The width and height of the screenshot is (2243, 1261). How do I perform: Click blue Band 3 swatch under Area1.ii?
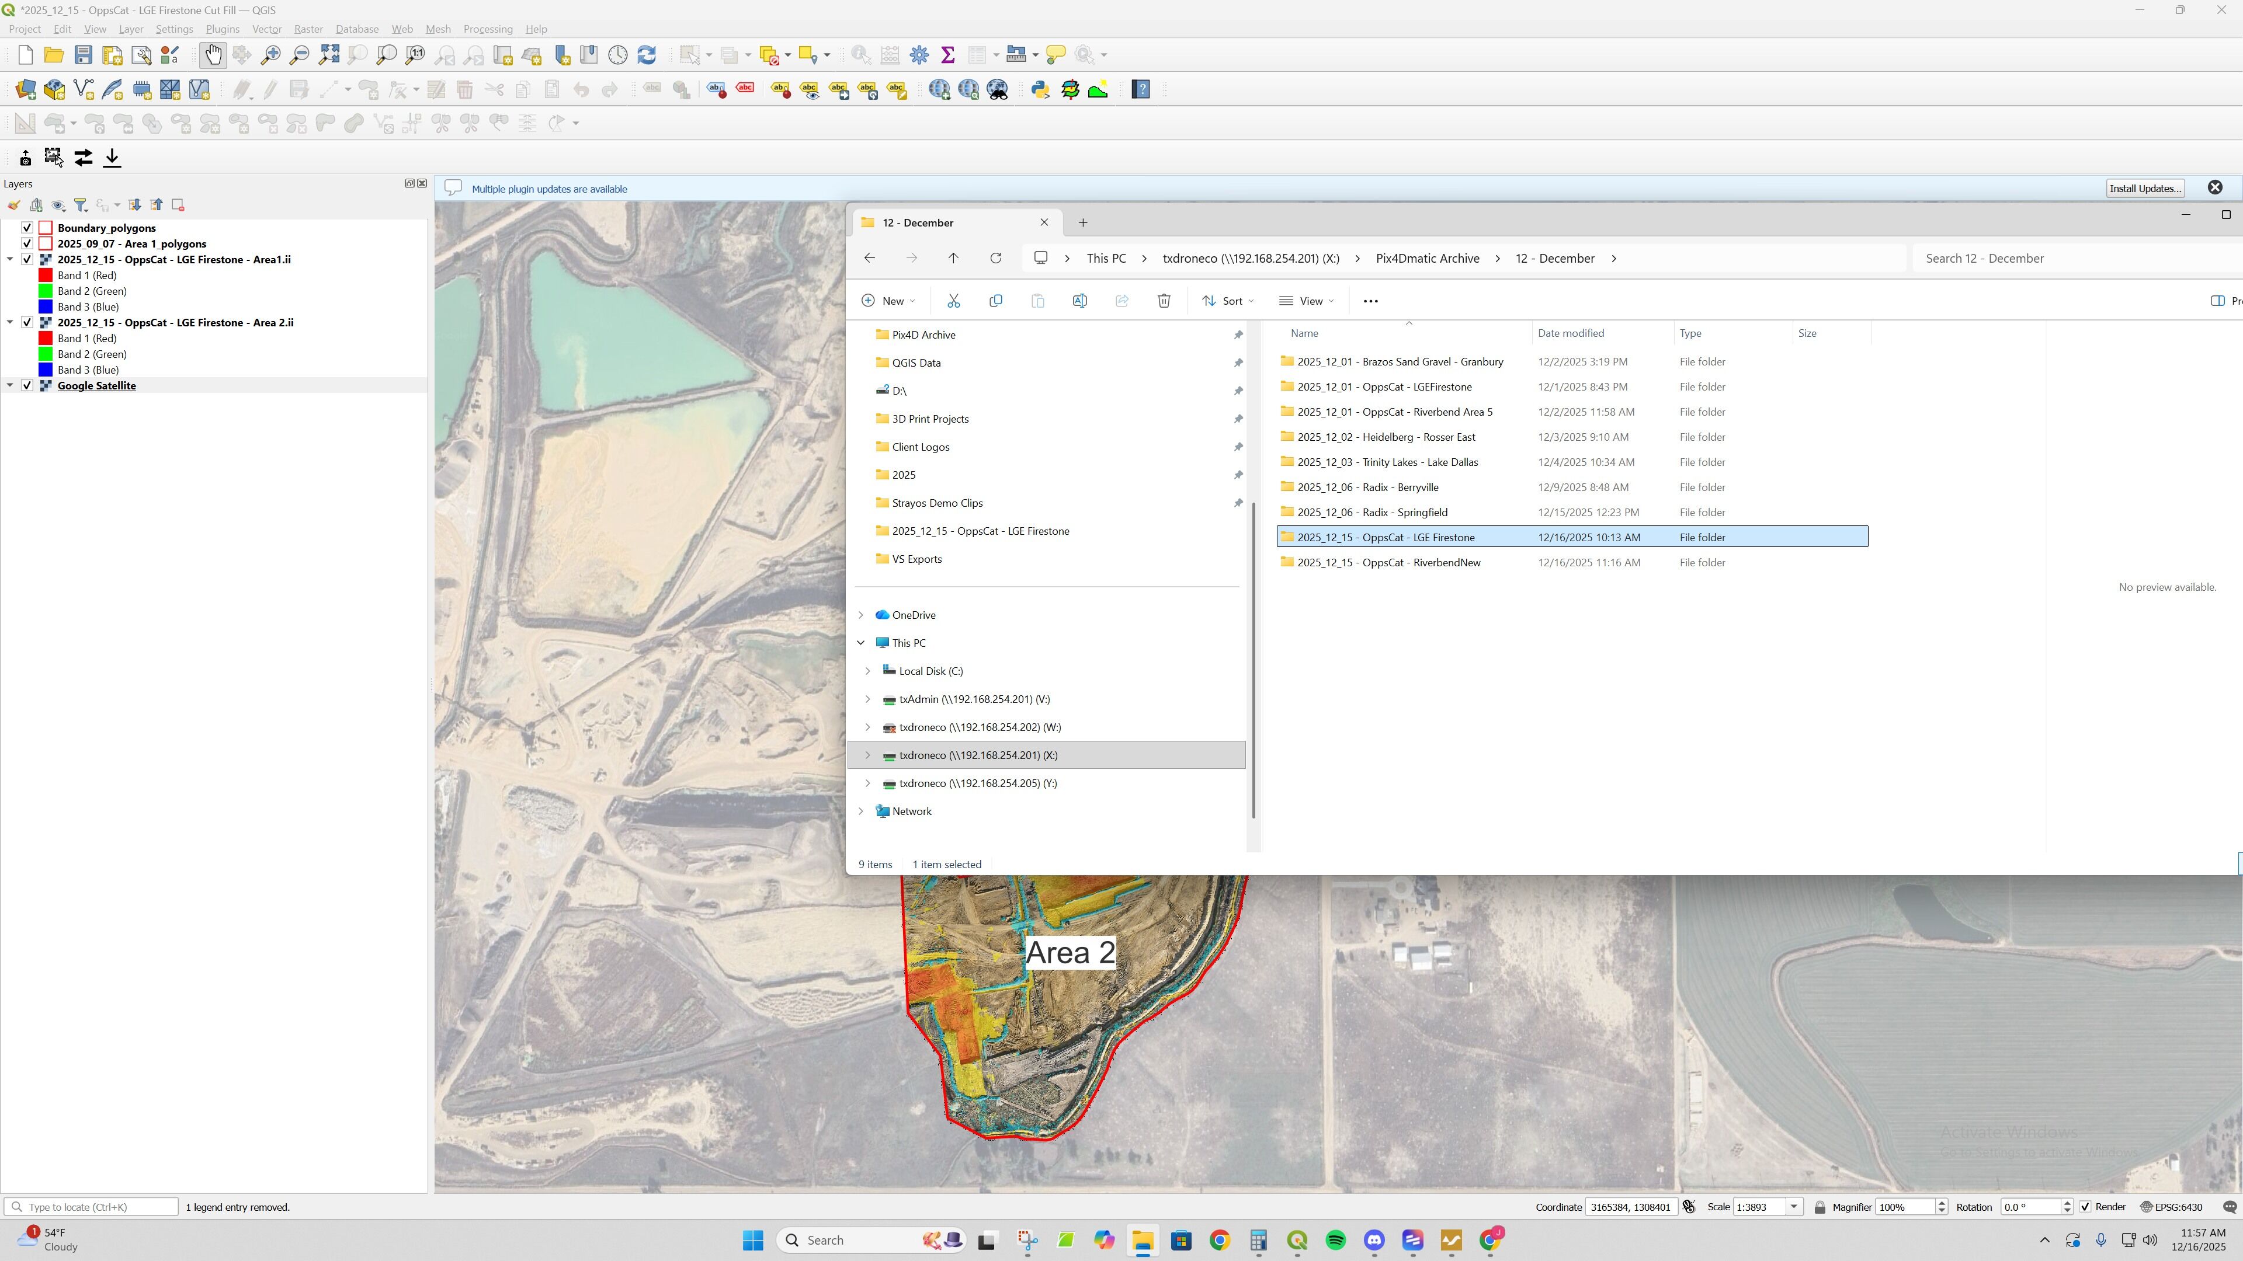click(x=46, y=307)
